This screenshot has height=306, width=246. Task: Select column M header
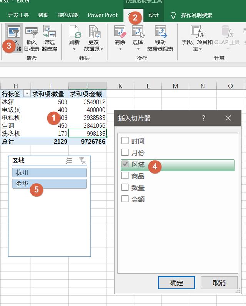[175, 86]
